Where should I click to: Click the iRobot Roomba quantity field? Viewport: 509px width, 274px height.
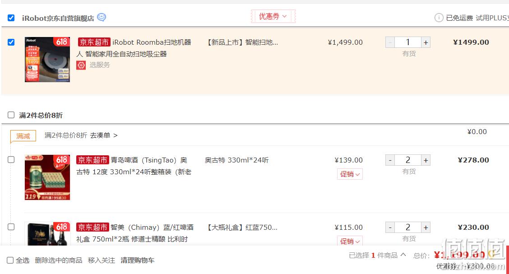[408, 42]
